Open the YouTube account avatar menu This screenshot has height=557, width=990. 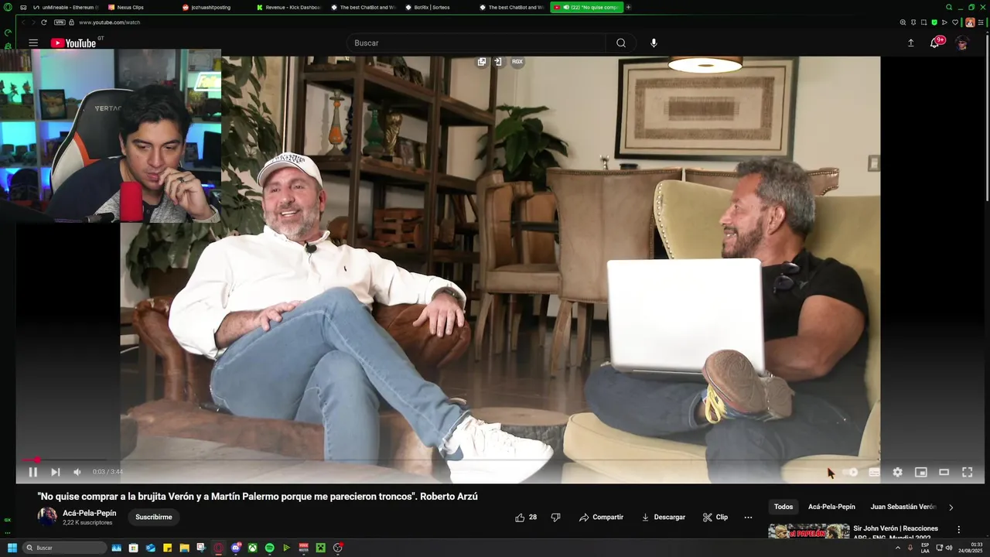(962, 43)
